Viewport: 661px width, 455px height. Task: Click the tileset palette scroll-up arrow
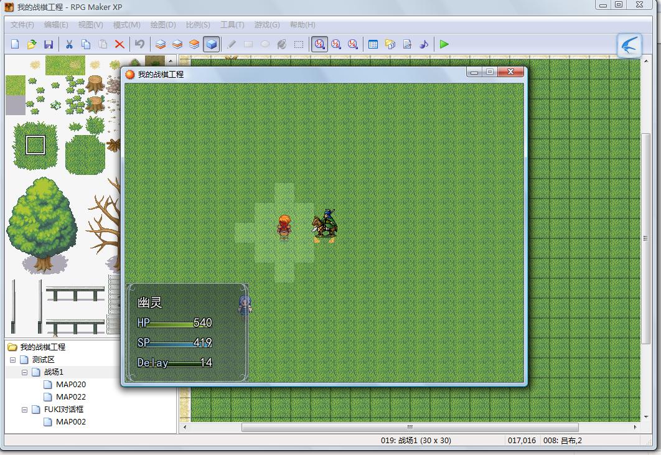coord(171,61)
